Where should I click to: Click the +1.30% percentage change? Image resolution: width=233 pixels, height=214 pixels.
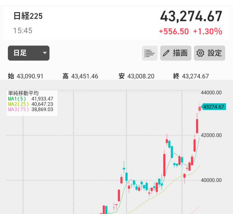208,31
